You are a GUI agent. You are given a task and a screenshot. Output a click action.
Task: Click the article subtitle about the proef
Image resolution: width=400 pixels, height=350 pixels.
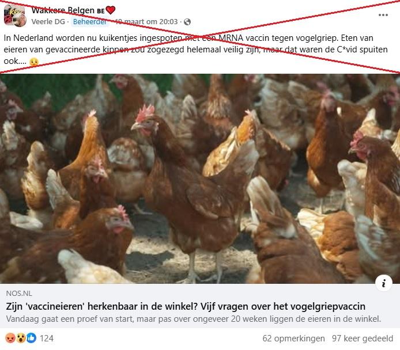(193, 319)
